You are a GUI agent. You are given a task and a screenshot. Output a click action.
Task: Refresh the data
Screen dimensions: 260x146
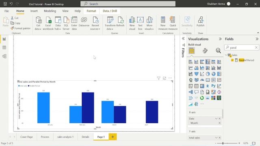tap(120, 21)
